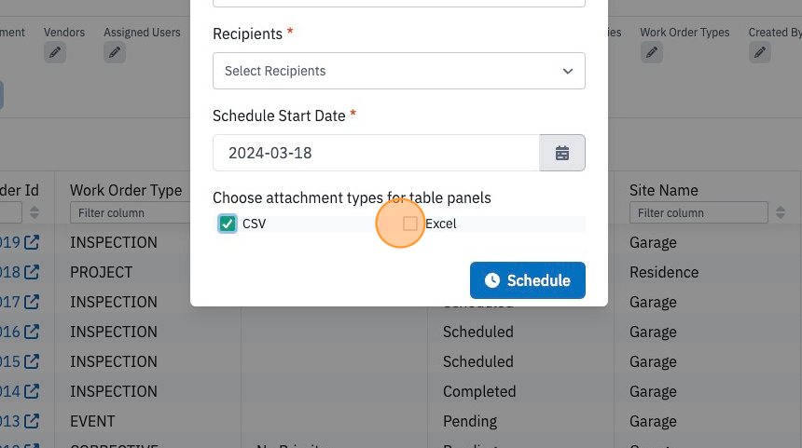Screen dimensions: 802x448
Task: Filter the Site Name column
Action: click(698, 212)
